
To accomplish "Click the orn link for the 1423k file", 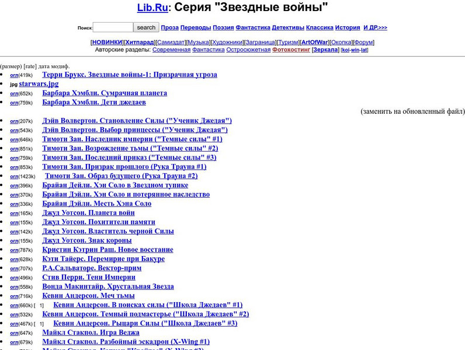I will point(14,177).
